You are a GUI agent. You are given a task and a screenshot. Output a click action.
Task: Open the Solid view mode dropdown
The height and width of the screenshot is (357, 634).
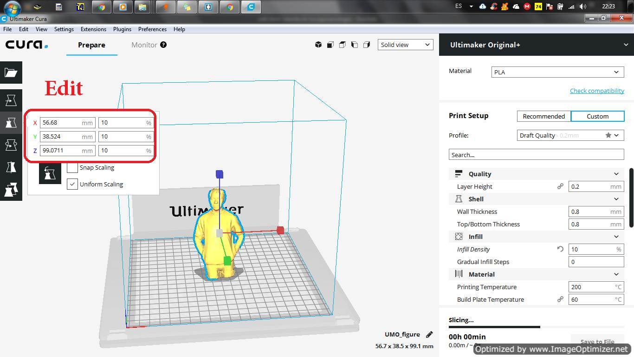point(405,45)
